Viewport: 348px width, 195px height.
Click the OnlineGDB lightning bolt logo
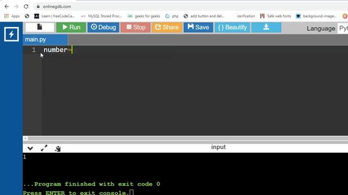click(11, 34)
